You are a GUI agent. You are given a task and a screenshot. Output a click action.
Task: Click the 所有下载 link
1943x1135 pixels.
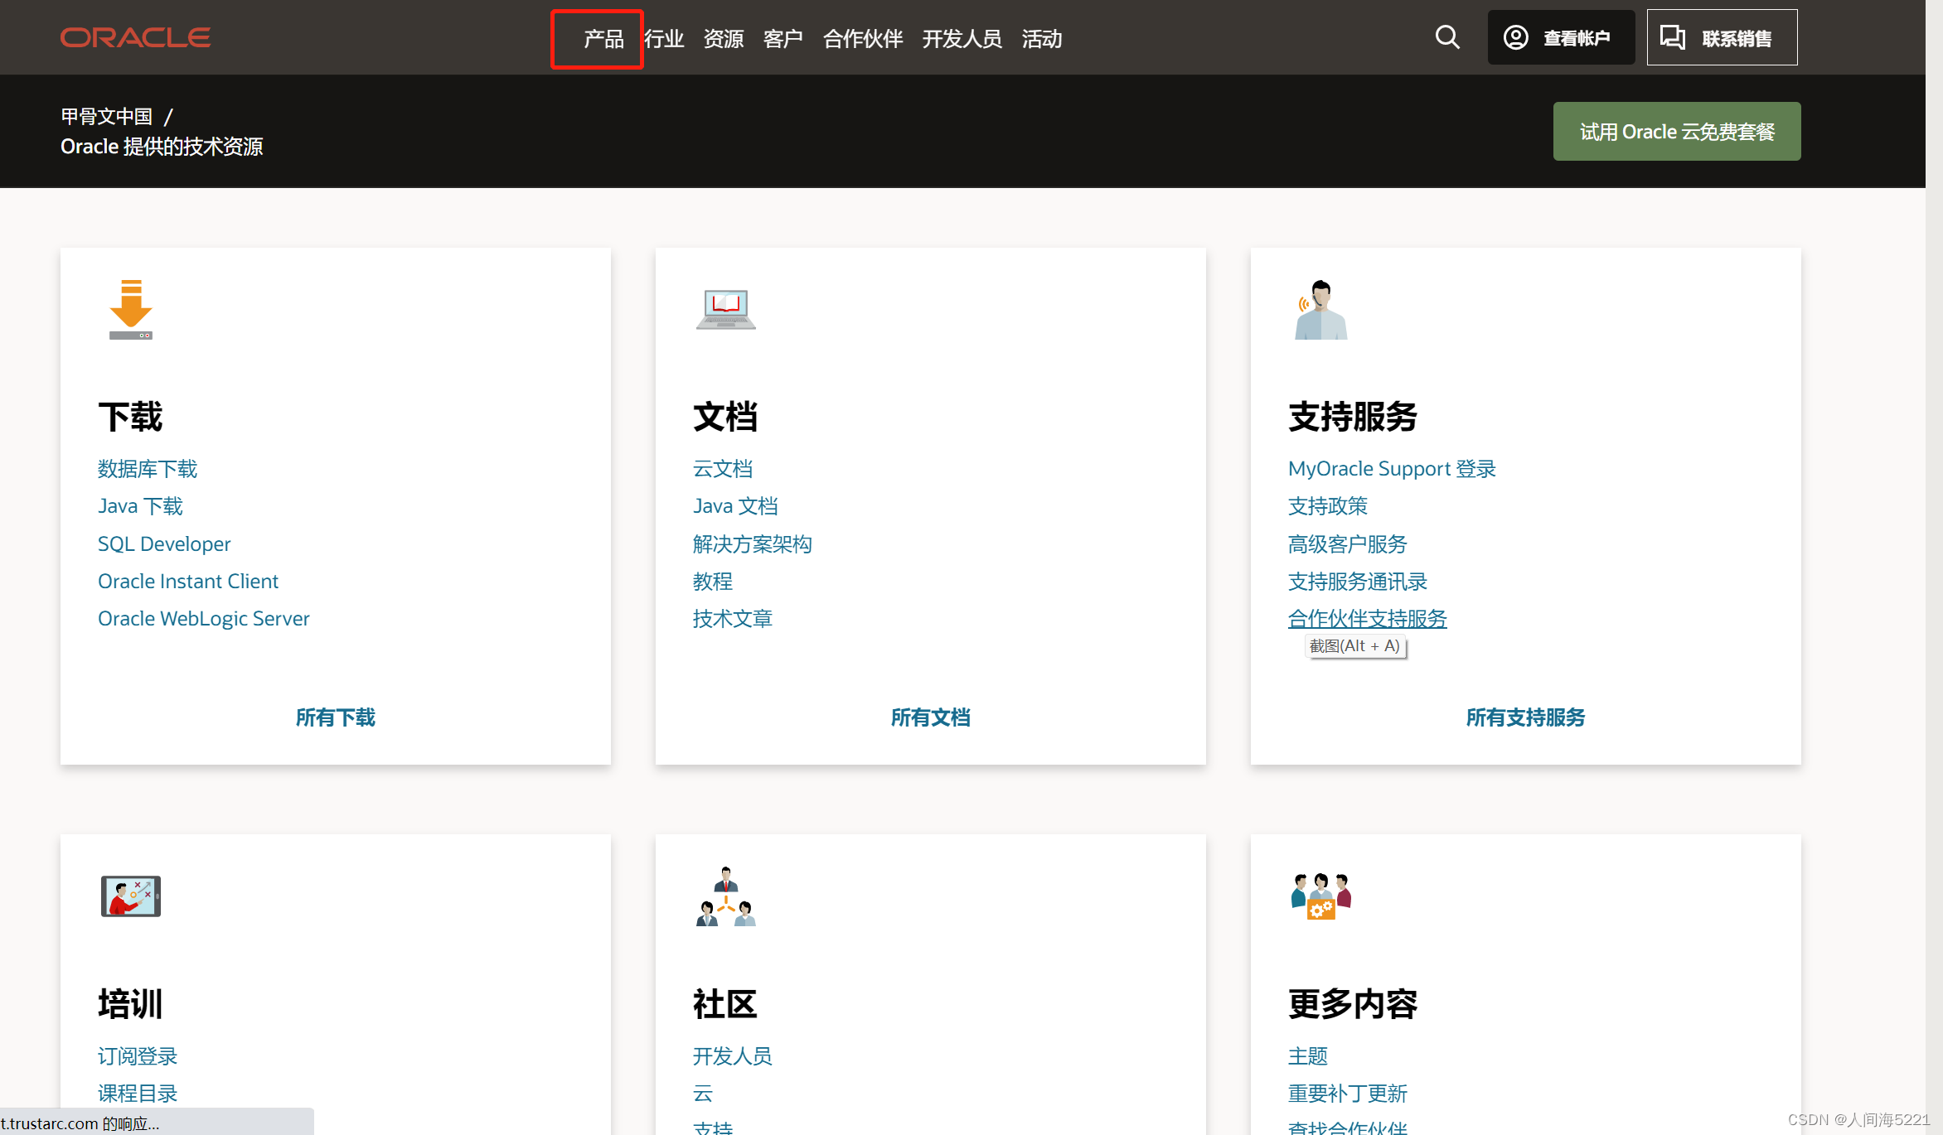(x=336, y=717)
